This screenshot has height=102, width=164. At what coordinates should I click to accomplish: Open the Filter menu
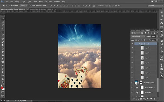[41, 2]
